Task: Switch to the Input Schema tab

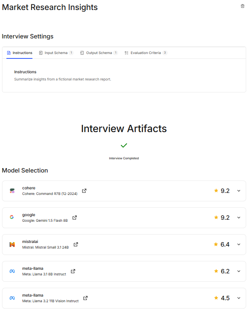Action: (56, 53)
